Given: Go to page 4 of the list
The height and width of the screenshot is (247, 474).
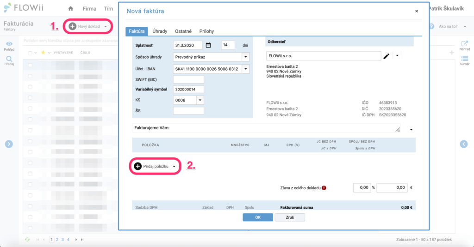Looking at the screenshot, I should pos(68,240).
